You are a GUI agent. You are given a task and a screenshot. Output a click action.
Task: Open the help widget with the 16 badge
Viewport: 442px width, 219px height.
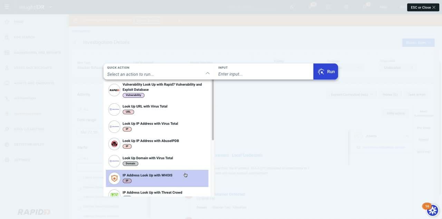432,210
